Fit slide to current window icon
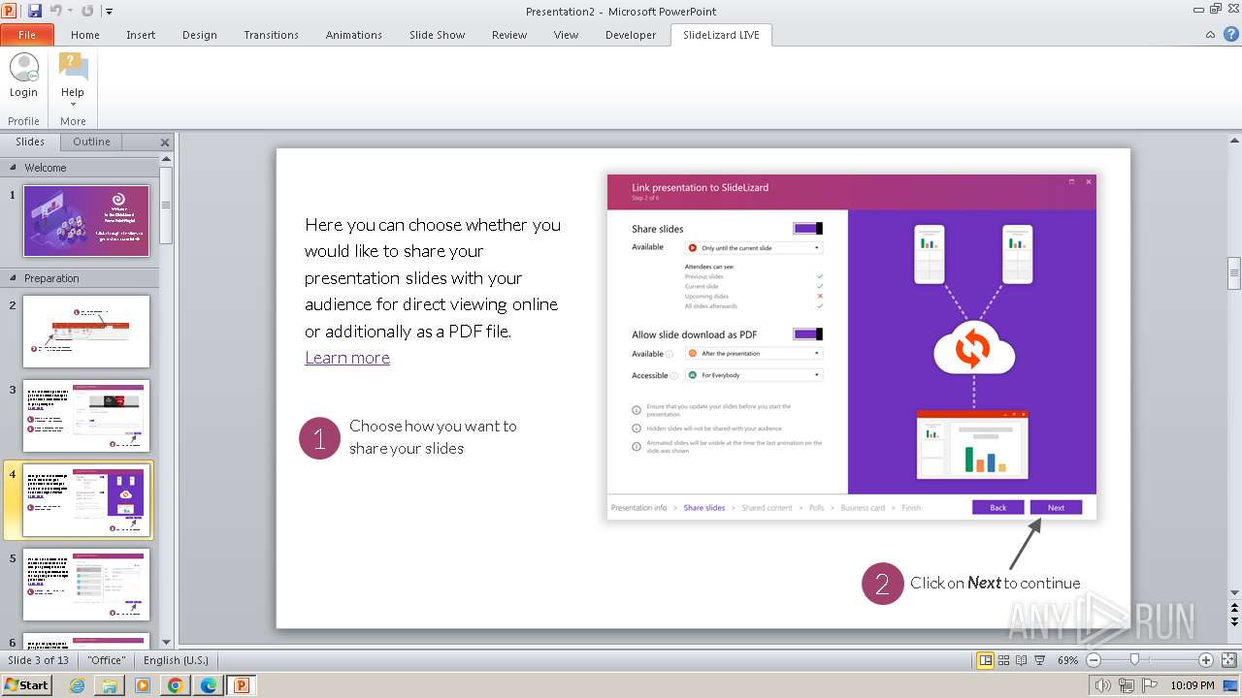 pos(1228,660)
